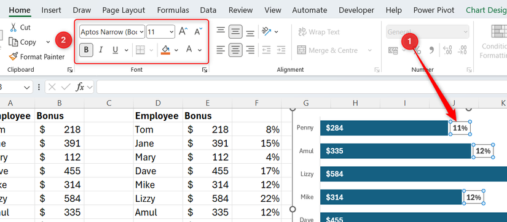Open the Chart Design tab
Viewport: 507px width, 222px height.
click(x=486, y=10)
